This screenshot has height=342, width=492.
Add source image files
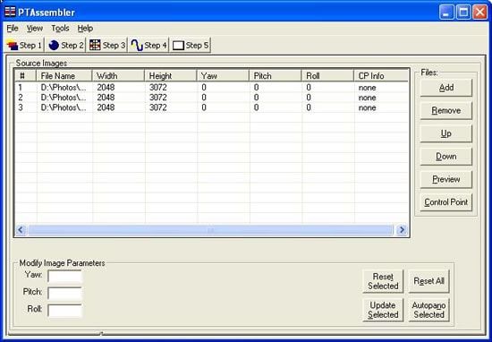click(x=445, y=88)
